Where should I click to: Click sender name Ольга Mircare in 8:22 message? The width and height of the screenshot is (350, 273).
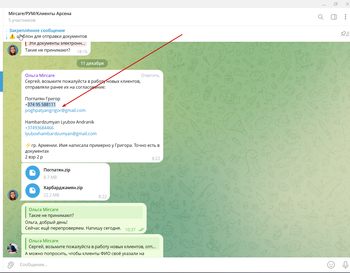tap(40, 75)
